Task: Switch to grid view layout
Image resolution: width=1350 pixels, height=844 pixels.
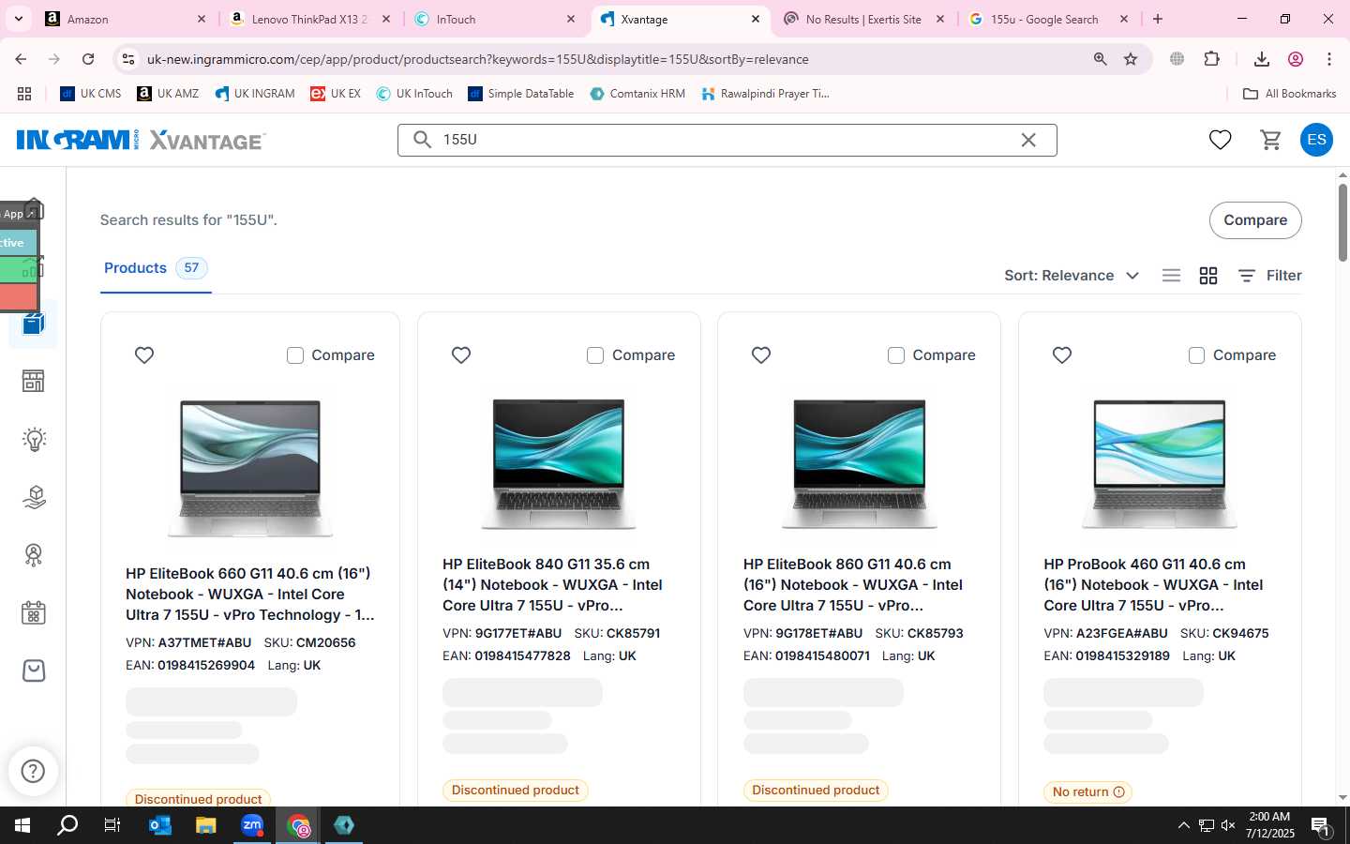Action: pyautogui.click(x=1208, y=276)
